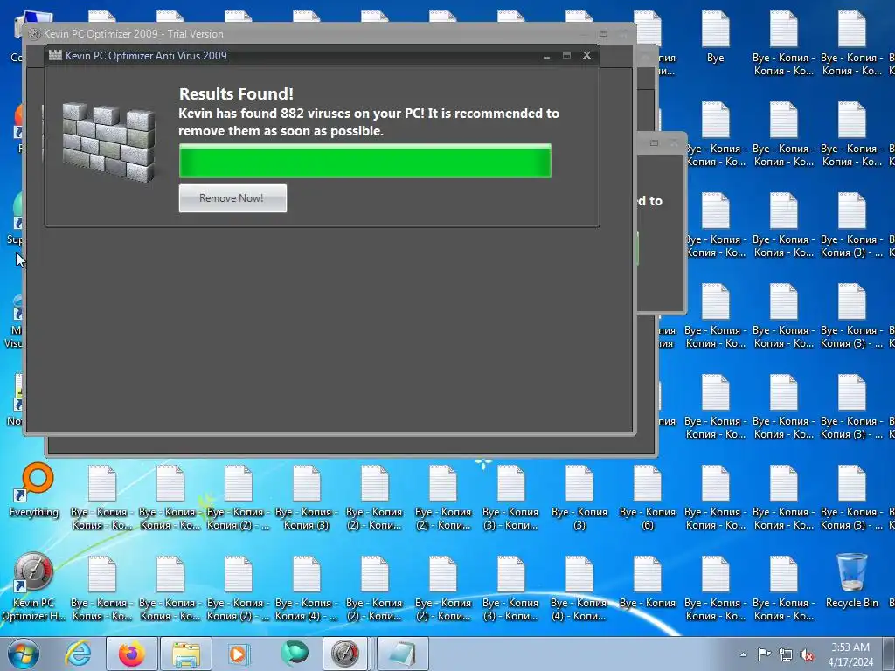The width and height of the screenshot is (895, 671).
Task: Close the Kevin PC Optimizer Anti Virus 2009 window
Action: (x=586, y=55)
